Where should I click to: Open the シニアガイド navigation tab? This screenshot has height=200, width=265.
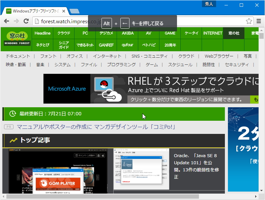click(x=64, y=45)
